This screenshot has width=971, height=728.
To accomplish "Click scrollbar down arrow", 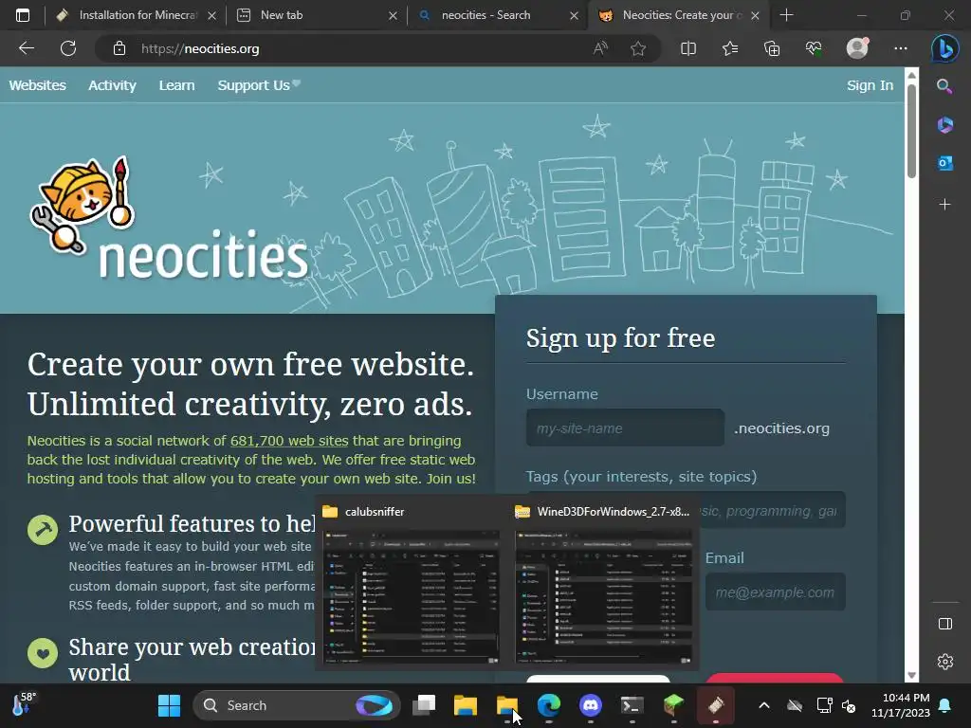I will (911, 675).
